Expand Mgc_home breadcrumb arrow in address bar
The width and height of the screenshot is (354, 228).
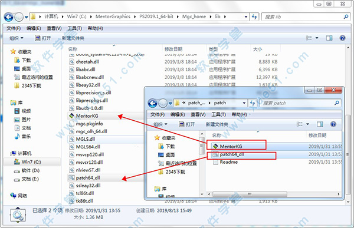click(x=211, y=16)
